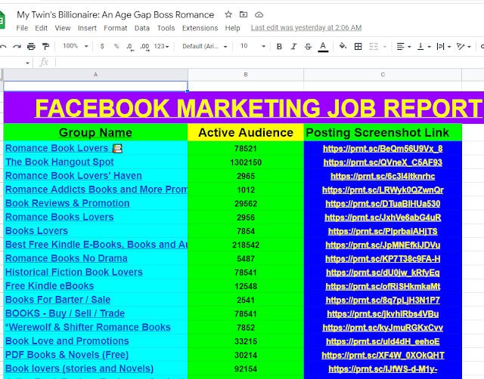This screenshot has height=379, width=484.
Task: Open the vertical align dropdown
Action: click(x=423, y=47)
